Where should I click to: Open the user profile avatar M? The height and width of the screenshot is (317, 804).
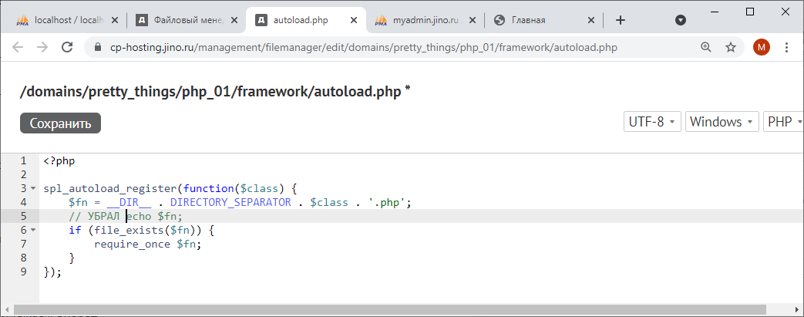(x=762, y=47)
